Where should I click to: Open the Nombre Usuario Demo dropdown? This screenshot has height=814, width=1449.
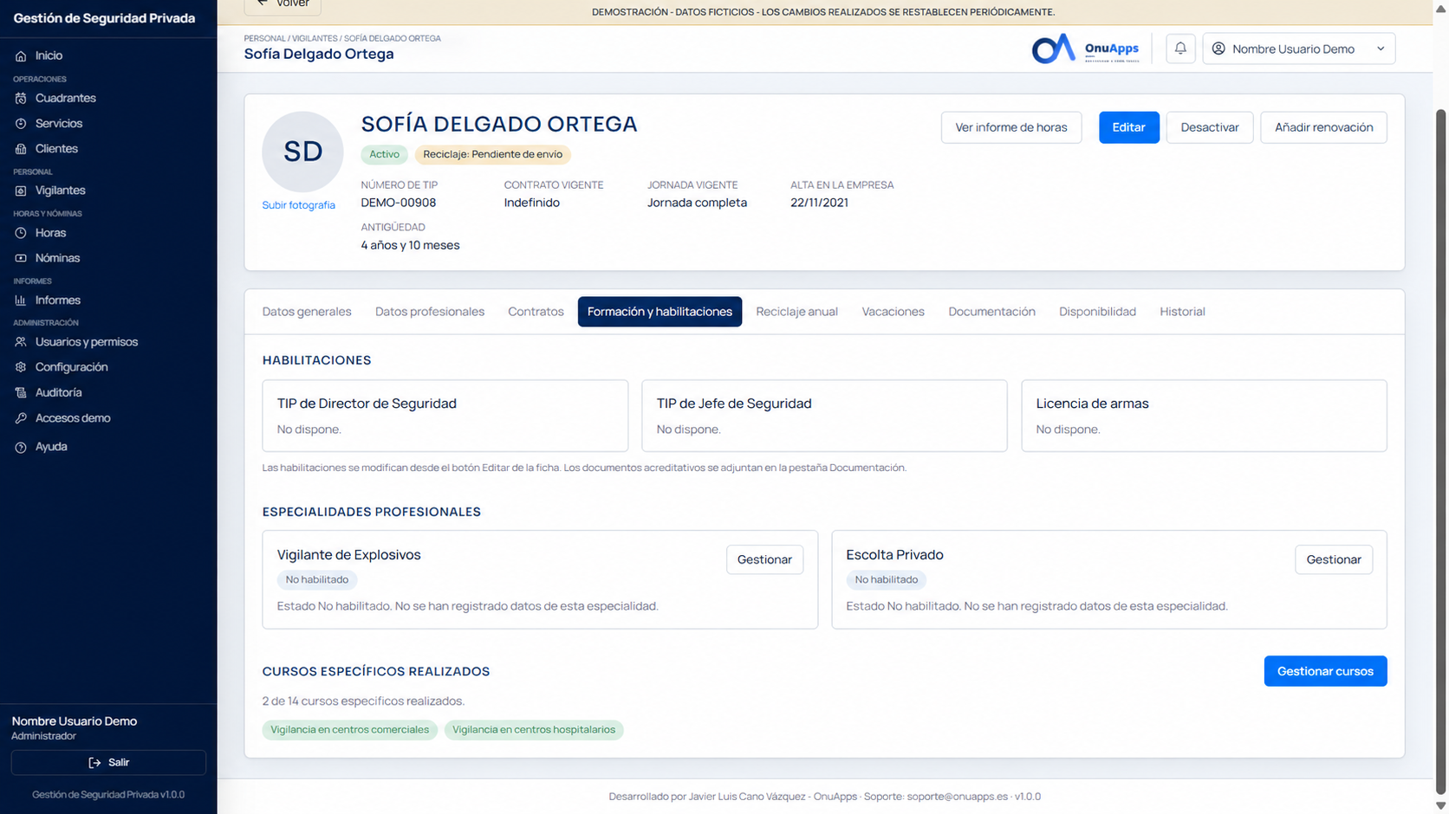pos(1298,48)
